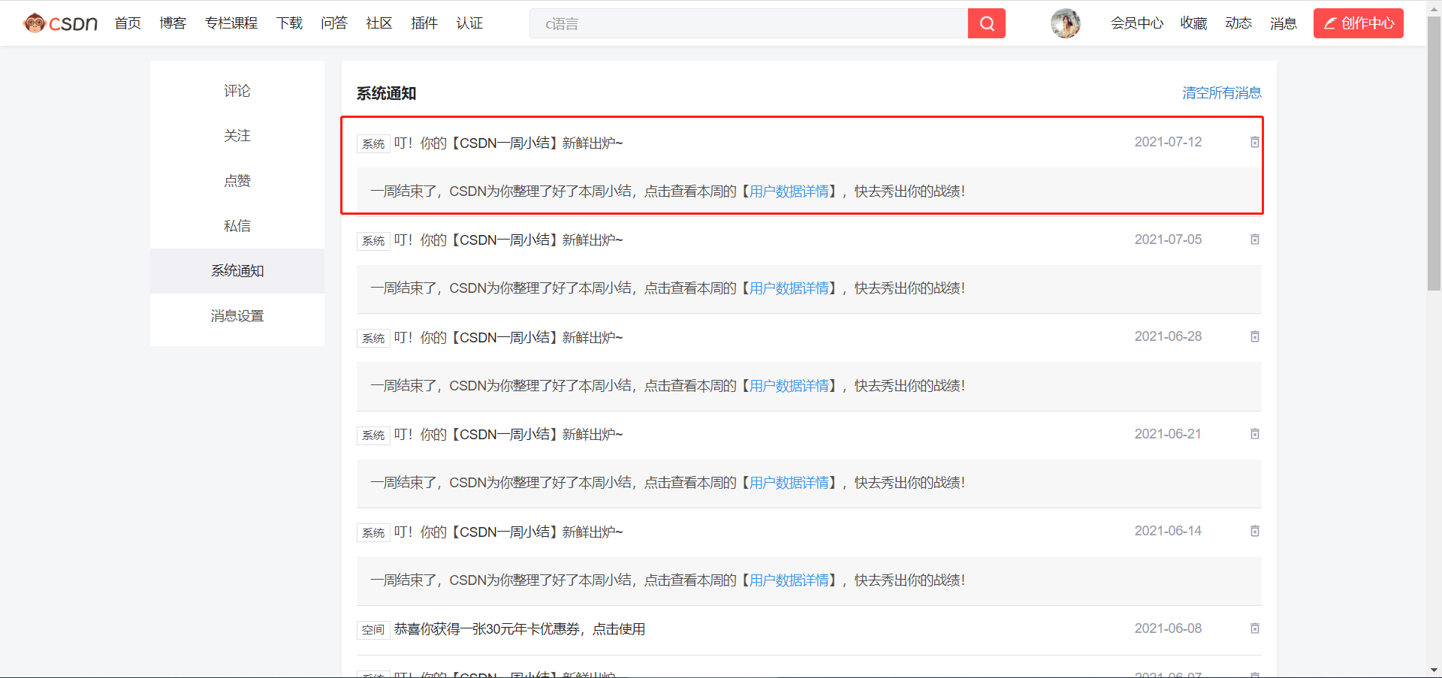1442x678 pixels.
Task: Click the 2021-07-12 notification title
Action: 508,143
